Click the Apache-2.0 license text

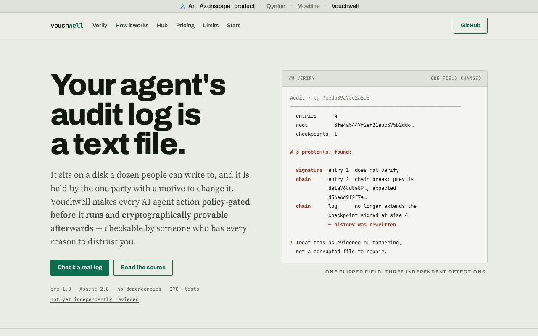pyautogui.click(x=94, y=289)
